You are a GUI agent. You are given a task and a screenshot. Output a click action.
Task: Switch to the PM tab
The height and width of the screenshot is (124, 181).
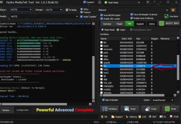tap(129, 24)
